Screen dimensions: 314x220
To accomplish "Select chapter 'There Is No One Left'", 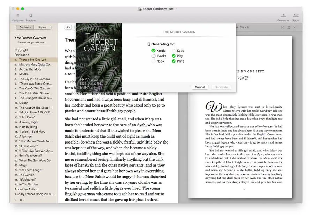I will [x=33, y=60].
